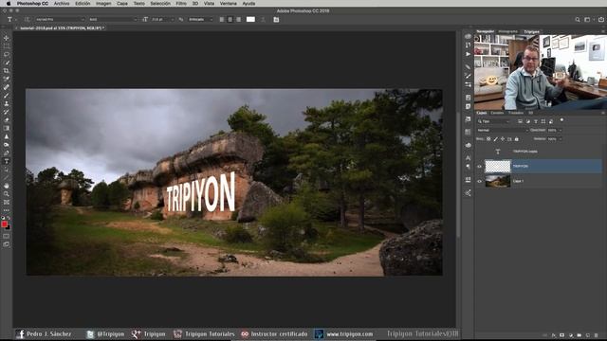607x341 pixels.
Task: Open the character and paragraph panels button
Action: coord(276,19)
